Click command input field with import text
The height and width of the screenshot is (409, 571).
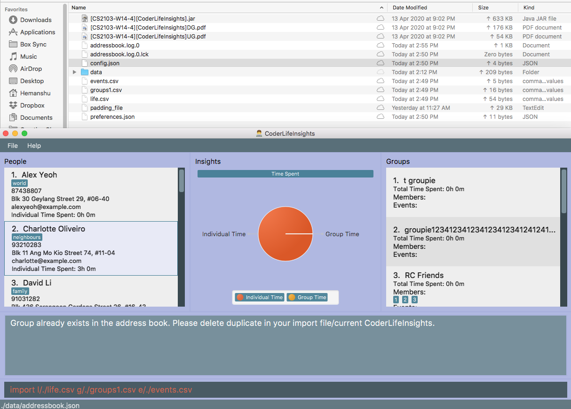coord(285,390)
